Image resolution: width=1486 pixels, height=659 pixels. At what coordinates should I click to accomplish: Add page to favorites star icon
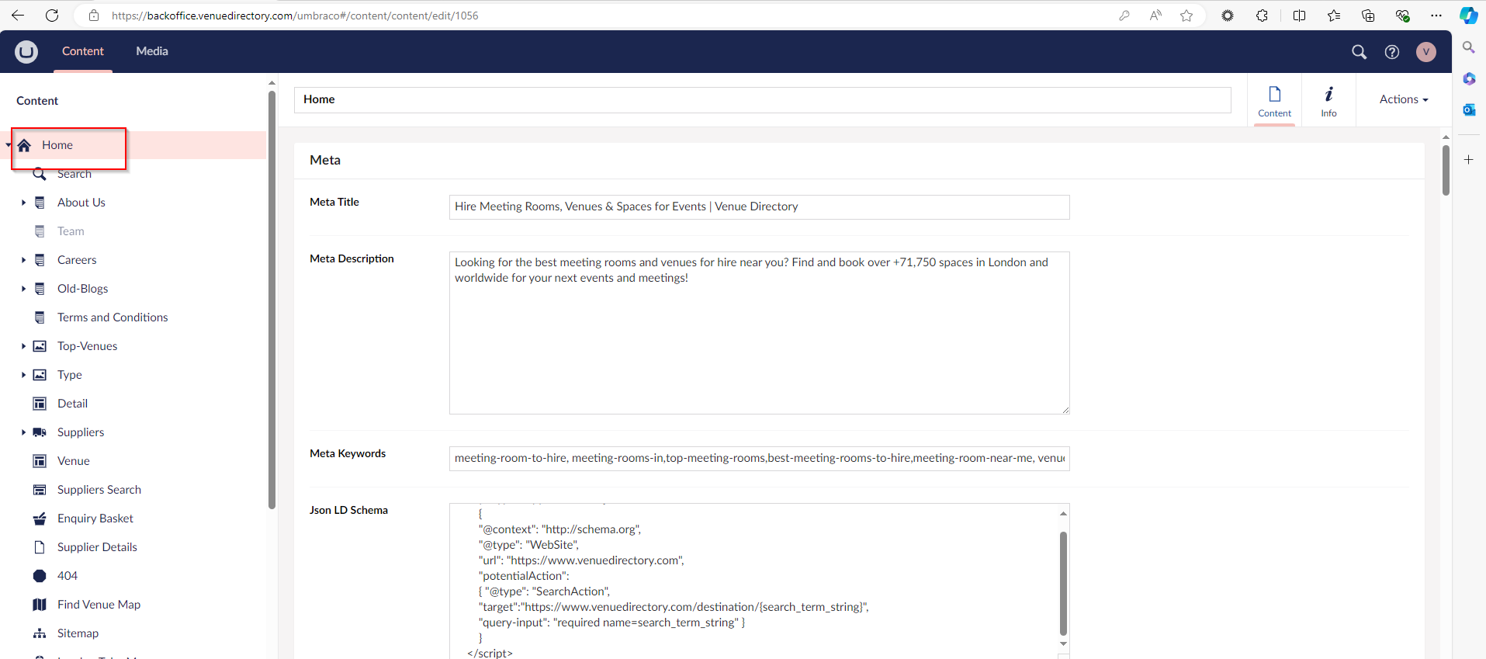[x=1186, y=16]
